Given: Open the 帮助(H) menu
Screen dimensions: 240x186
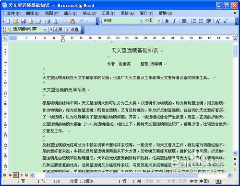Looking at the screenshot, I should (165, 13).
